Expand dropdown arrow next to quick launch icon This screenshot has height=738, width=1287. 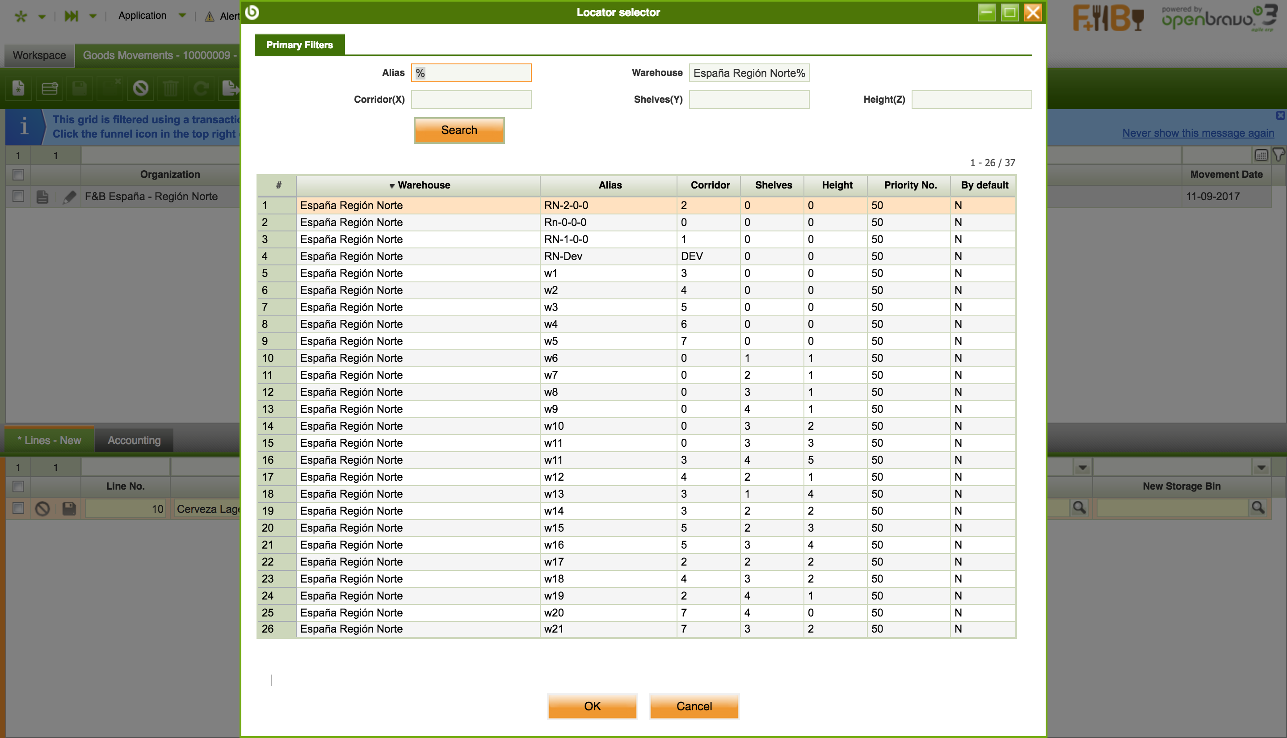(93, 16)
